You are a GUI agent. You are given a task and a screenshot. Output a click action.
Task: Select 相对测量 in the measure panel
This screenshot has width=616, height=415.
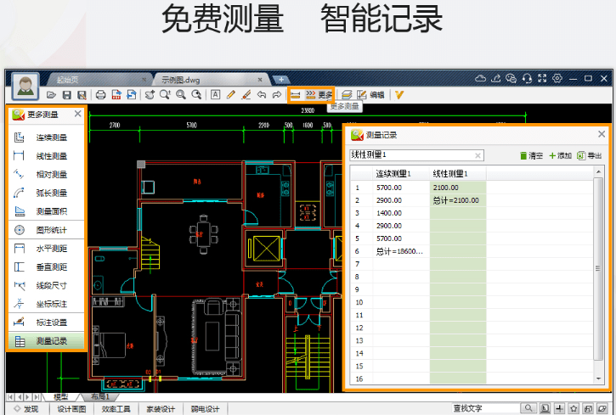47,174
